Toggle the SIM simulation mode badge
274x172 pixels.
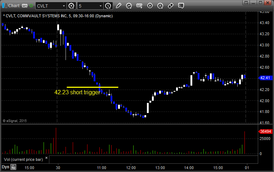point(24,6)
